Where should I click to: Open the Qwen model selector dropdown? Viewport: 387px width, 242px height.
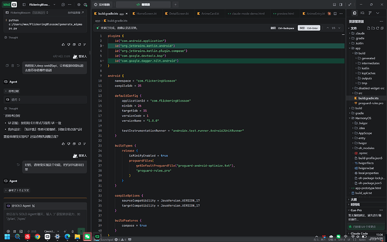(51, 231)
